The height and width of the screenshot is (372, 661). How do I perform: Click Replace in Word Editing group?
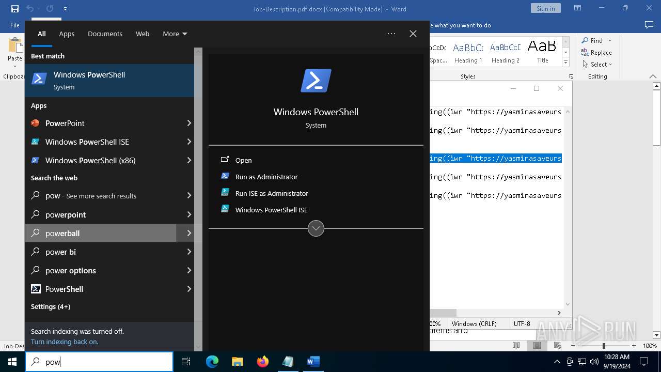596,52
